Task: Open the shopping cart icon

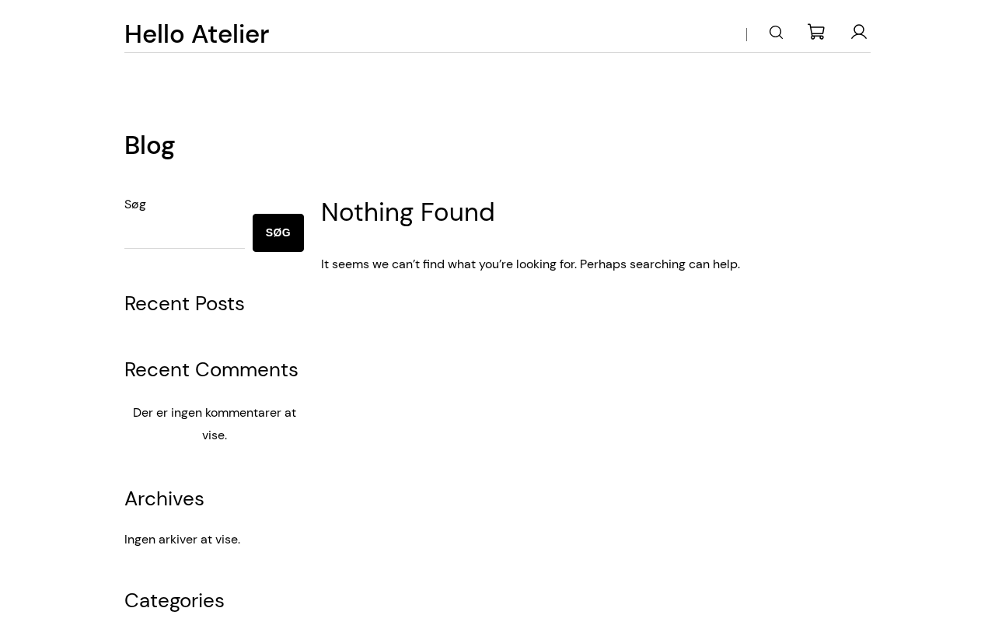Action: [816, 32]
